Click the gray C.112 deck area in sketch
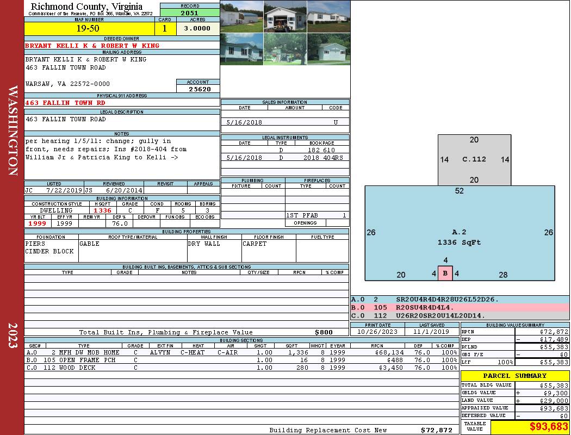Screen dimensions: 571x435 point(474,159)
